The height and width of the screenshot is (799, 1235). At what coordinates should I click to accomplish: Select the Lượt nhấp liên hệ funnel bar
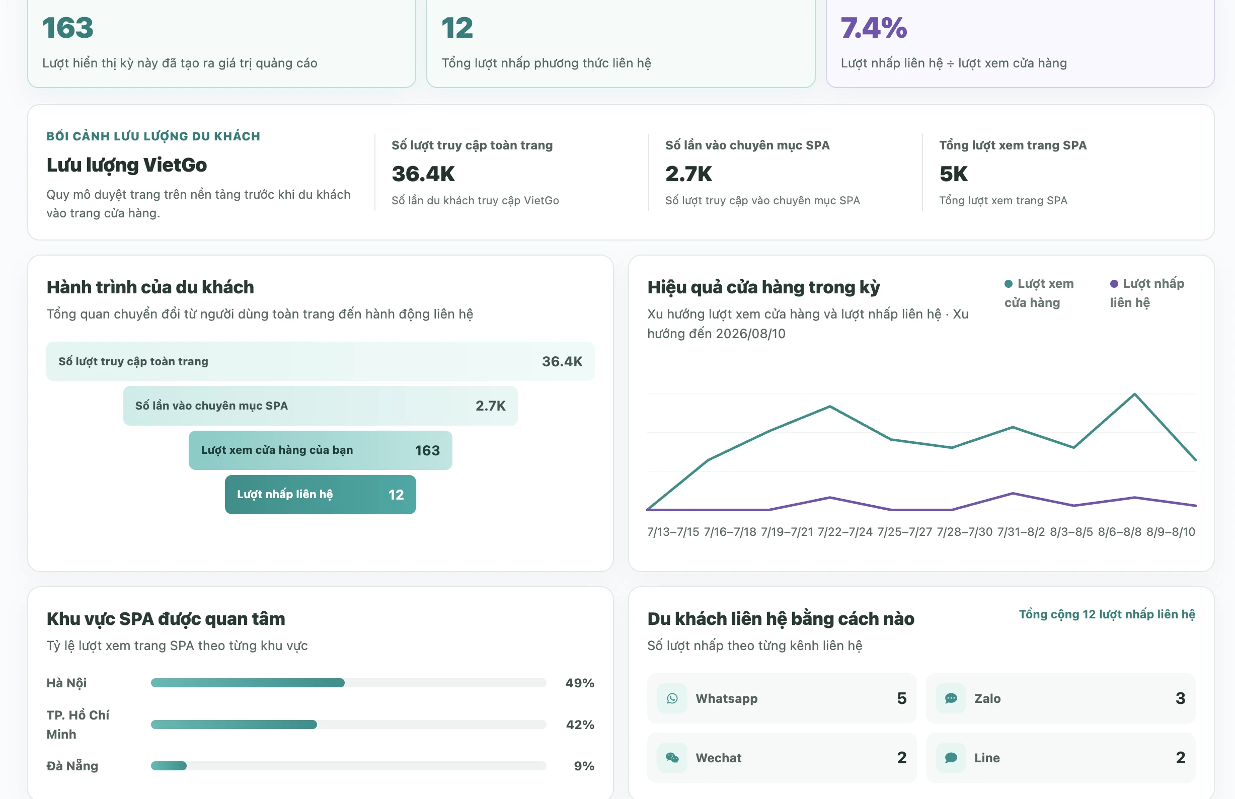pyautogui.click(x=320, y=495)
